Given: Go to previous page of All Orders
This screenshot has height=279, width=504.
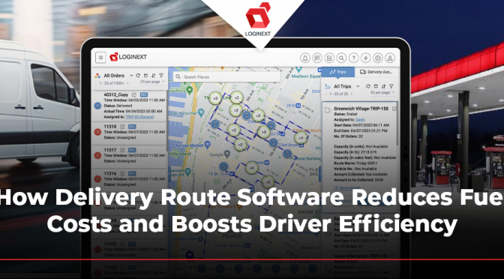Looking at the screenshot, I should [x=95, y=83].
